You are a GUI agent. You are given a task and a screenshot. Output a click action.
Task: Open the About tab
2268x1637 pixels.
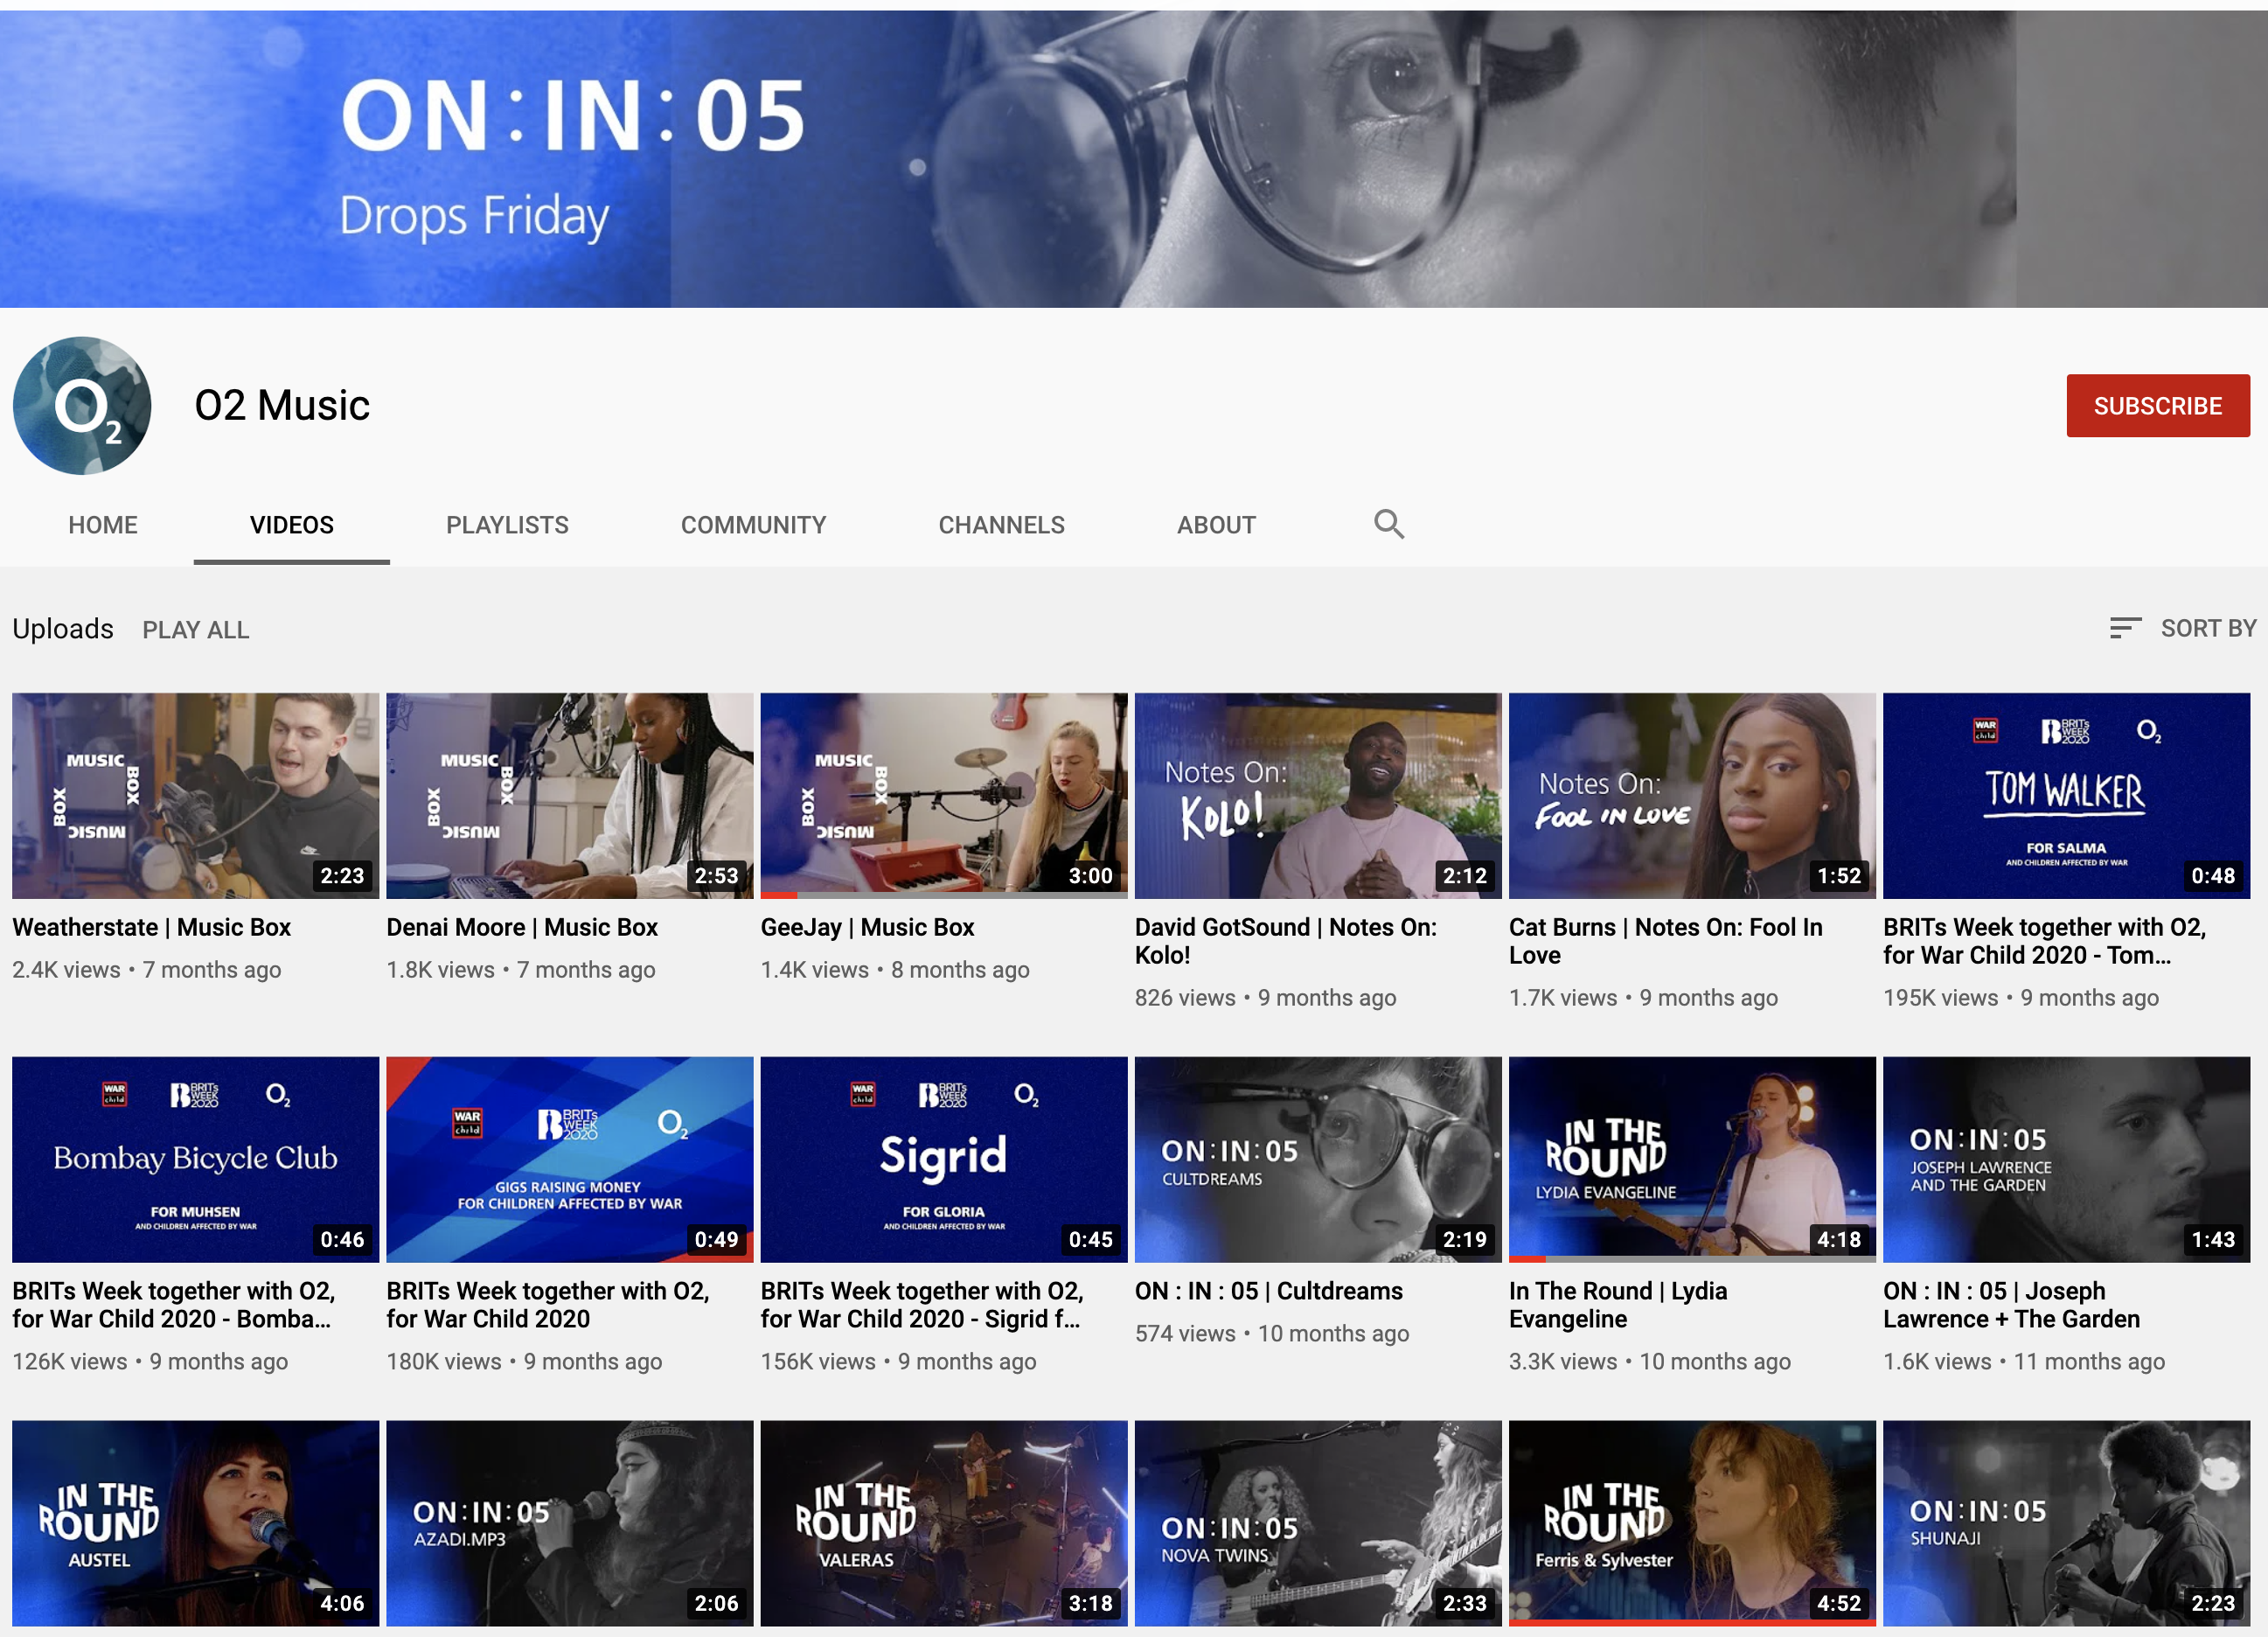click(1215, 525)
